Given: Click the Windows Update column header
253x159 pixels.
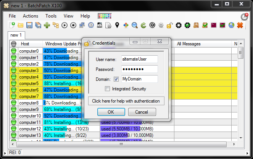Looking at the screenshot, I should [63, 44].
